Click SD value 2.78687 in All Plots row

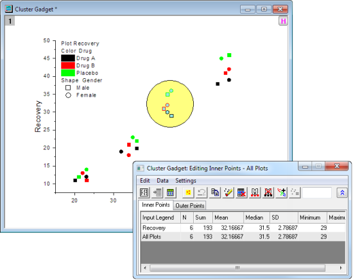click(x=288, y=236)
